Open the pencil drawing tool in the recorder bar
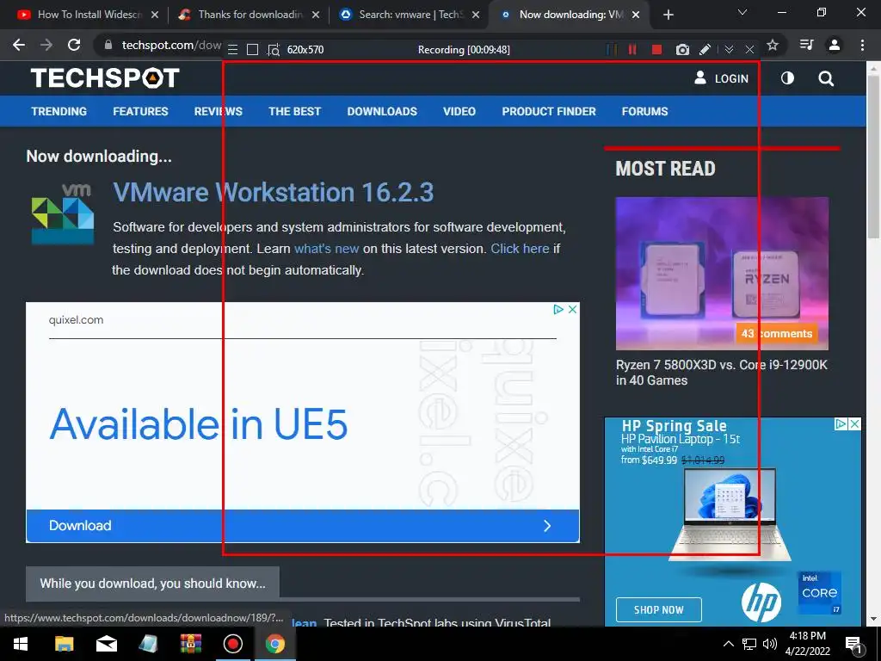This screenshot has width=881, height=661. coord(705,49)
